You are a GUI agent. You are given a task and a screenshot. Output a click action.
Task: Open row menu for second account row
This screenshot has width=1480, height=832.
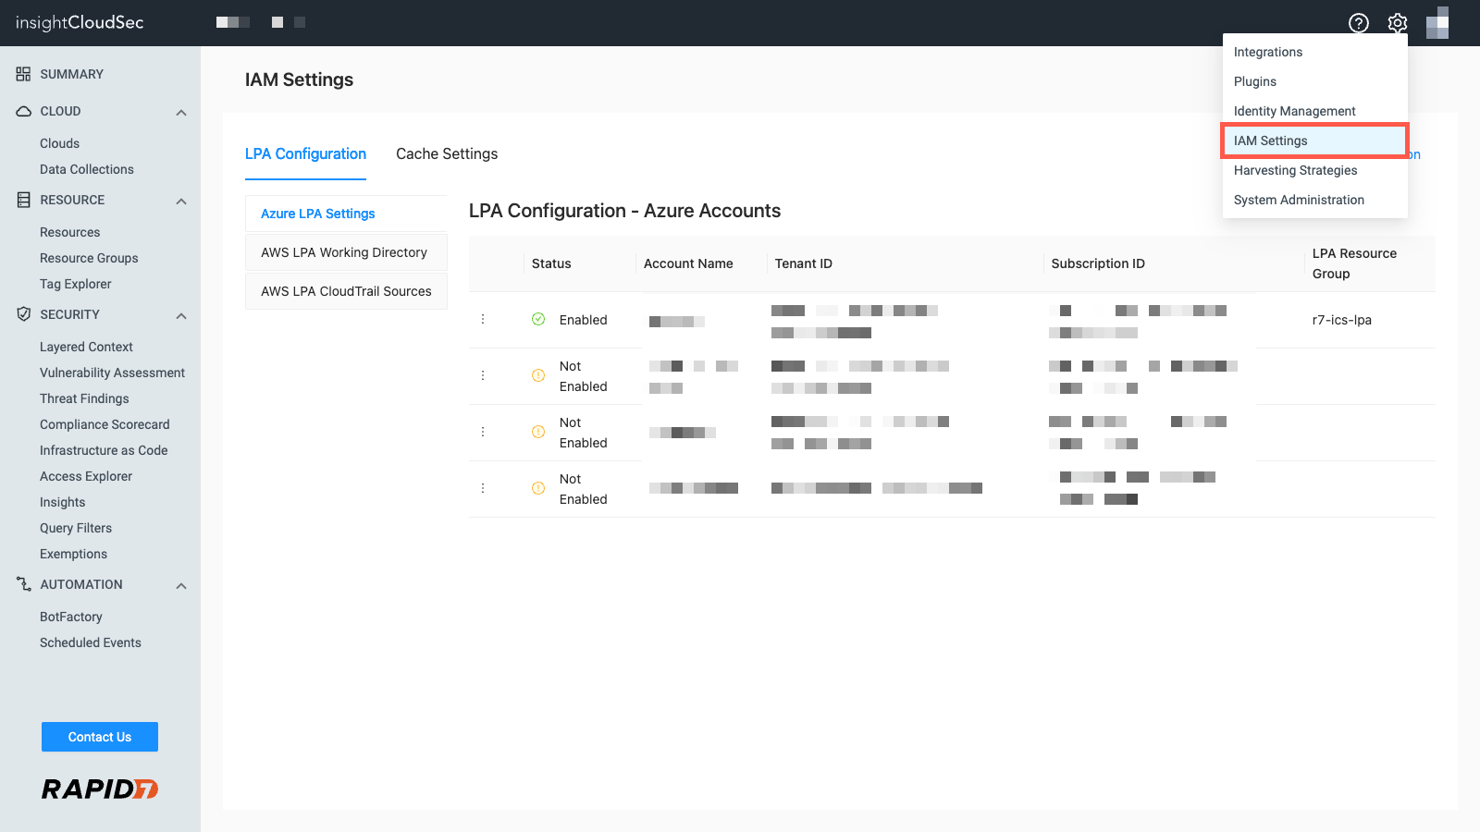pyautogui.click(x=483, y=375)
